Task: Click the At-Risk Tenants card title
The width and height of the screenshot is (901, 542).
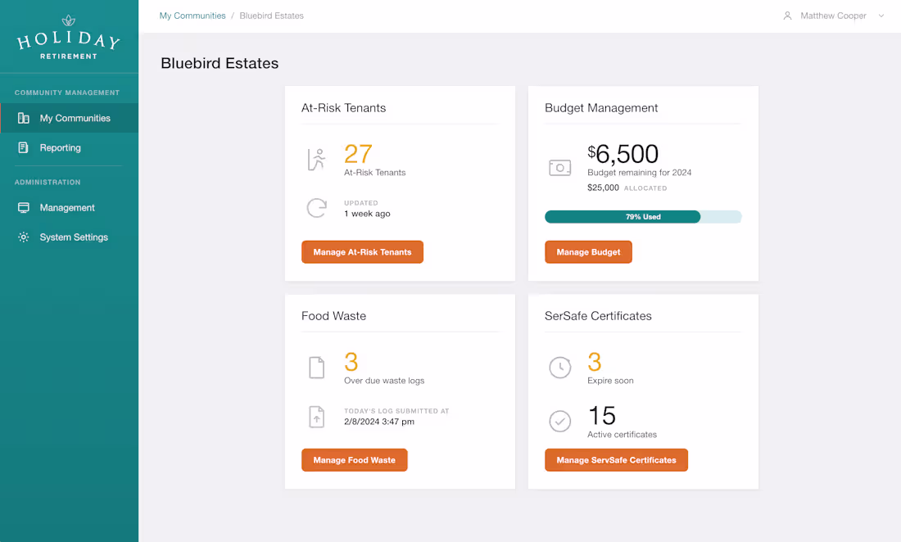Action: tap(344, 108)
